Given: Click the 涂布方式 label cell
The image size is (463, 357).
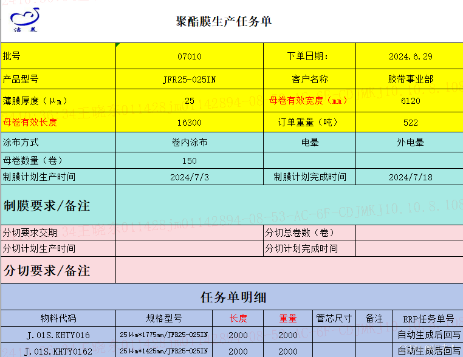Looking at the screenshot, I should click(x=58, y=142).
